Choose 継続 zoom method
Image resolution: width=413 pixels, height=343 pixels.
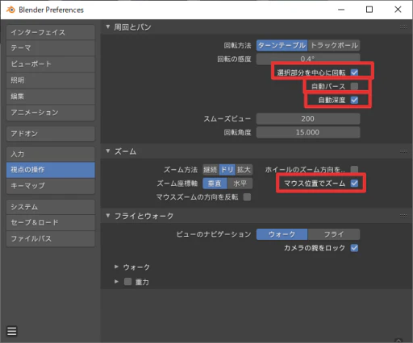[x=211, y=169]
